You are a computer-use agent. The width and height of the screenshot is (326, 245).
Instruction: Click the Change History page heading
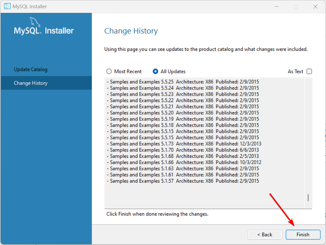click(x=131, y=31)
